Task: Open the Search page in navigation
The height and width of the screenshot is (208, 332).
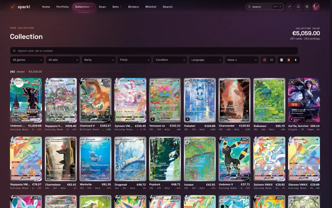Action: click(x=168, y=7)
